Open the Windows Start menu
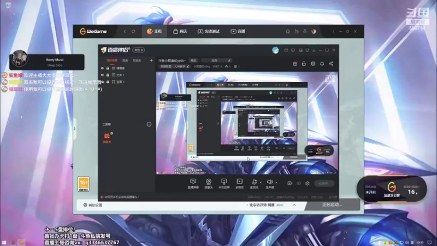This screenshot has height=246, width=437. point(4,243)
